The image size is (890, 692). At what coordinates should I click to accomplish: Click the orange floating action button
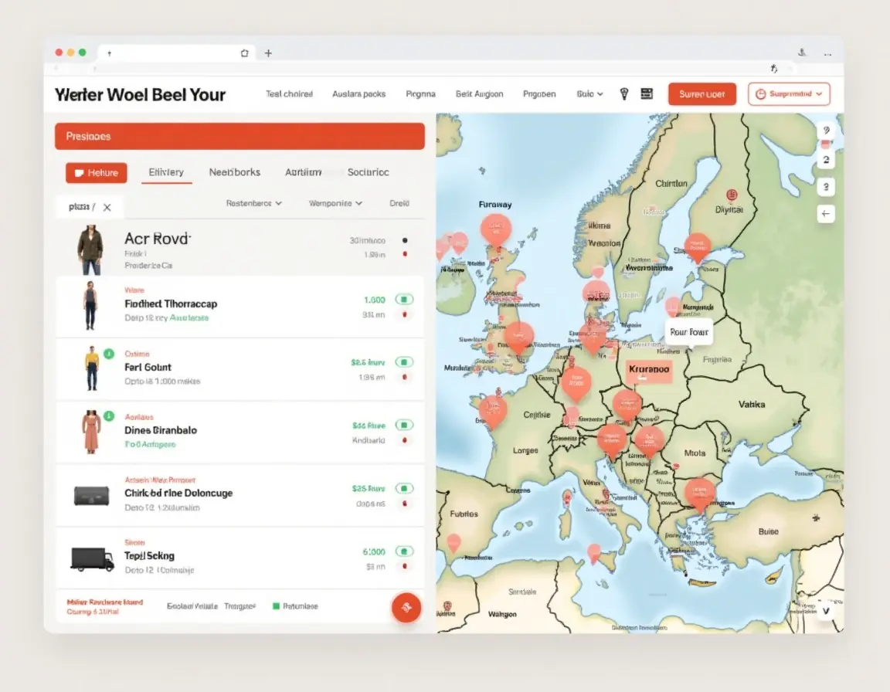pos(406,607)
